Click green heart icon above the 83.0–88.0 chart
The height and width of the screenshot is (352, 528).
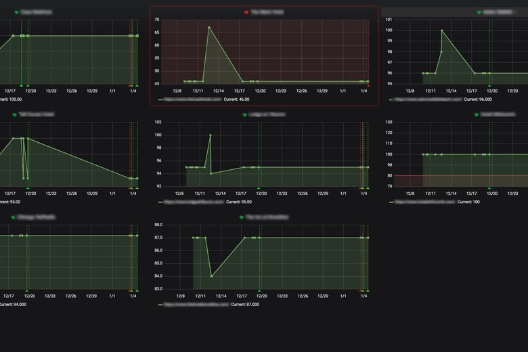tap(241, 217)
